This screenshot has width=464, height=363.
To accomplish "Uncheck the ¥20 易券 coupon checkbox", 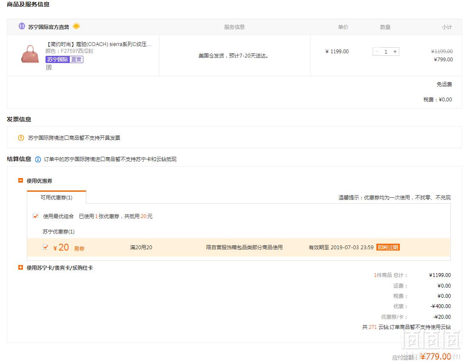I will pyautogui.click(x=46, y=247).
